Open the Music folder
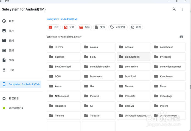 [x=168, y=86]
